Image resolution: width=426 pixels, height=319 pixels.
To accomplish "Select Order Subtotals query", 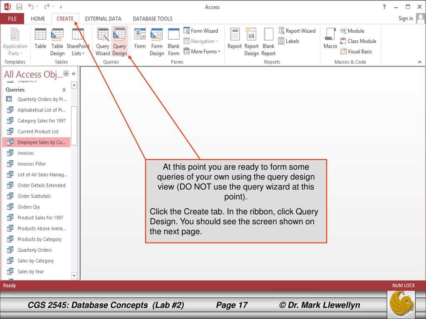I will point(37,196).
